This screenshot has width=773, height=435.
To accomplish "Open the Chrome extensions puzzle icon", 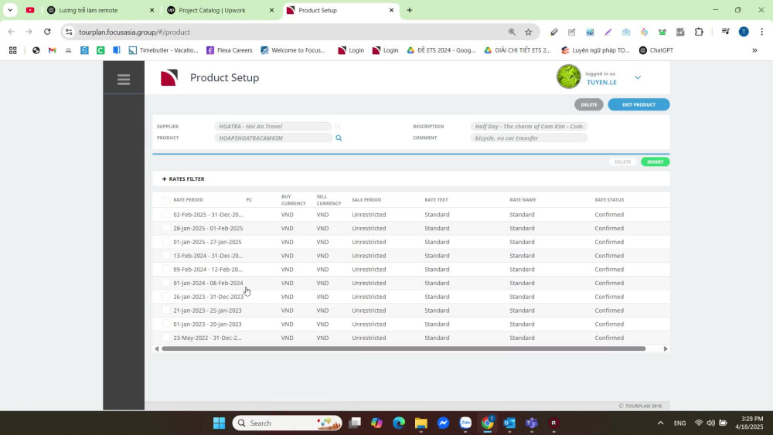I will tap(699, 32).
